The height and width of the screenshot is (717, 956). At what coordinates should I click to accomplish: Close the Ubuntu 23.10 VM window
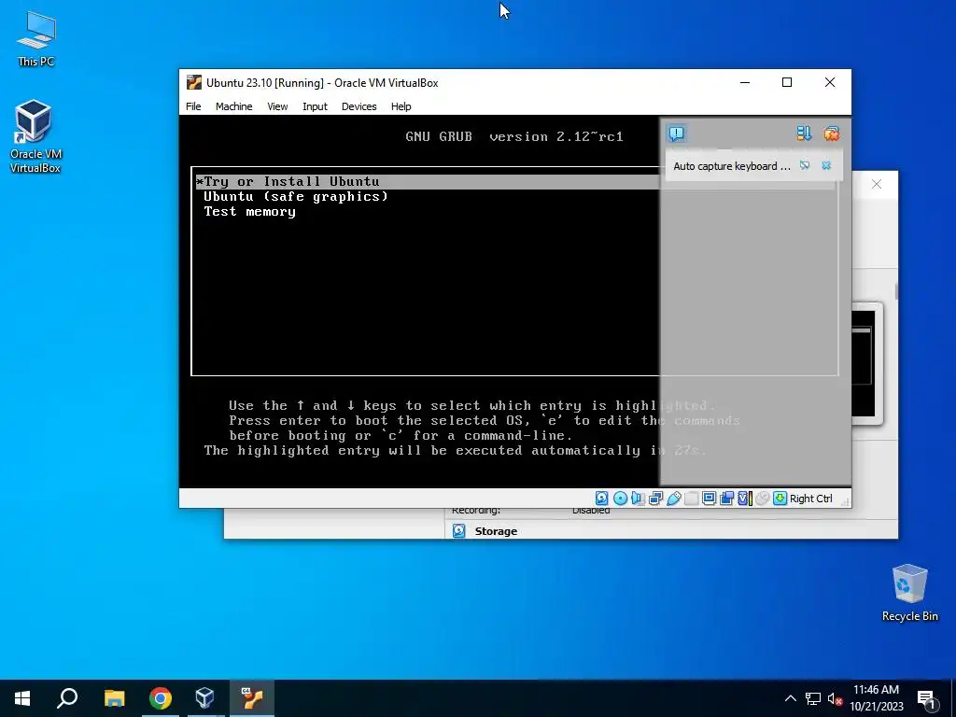830,82
